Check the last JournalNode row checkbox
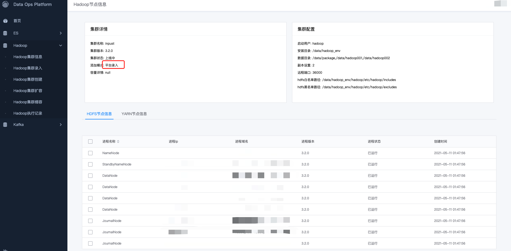The width and height of the screenshot is (511, 251). [x=90, y=243]
